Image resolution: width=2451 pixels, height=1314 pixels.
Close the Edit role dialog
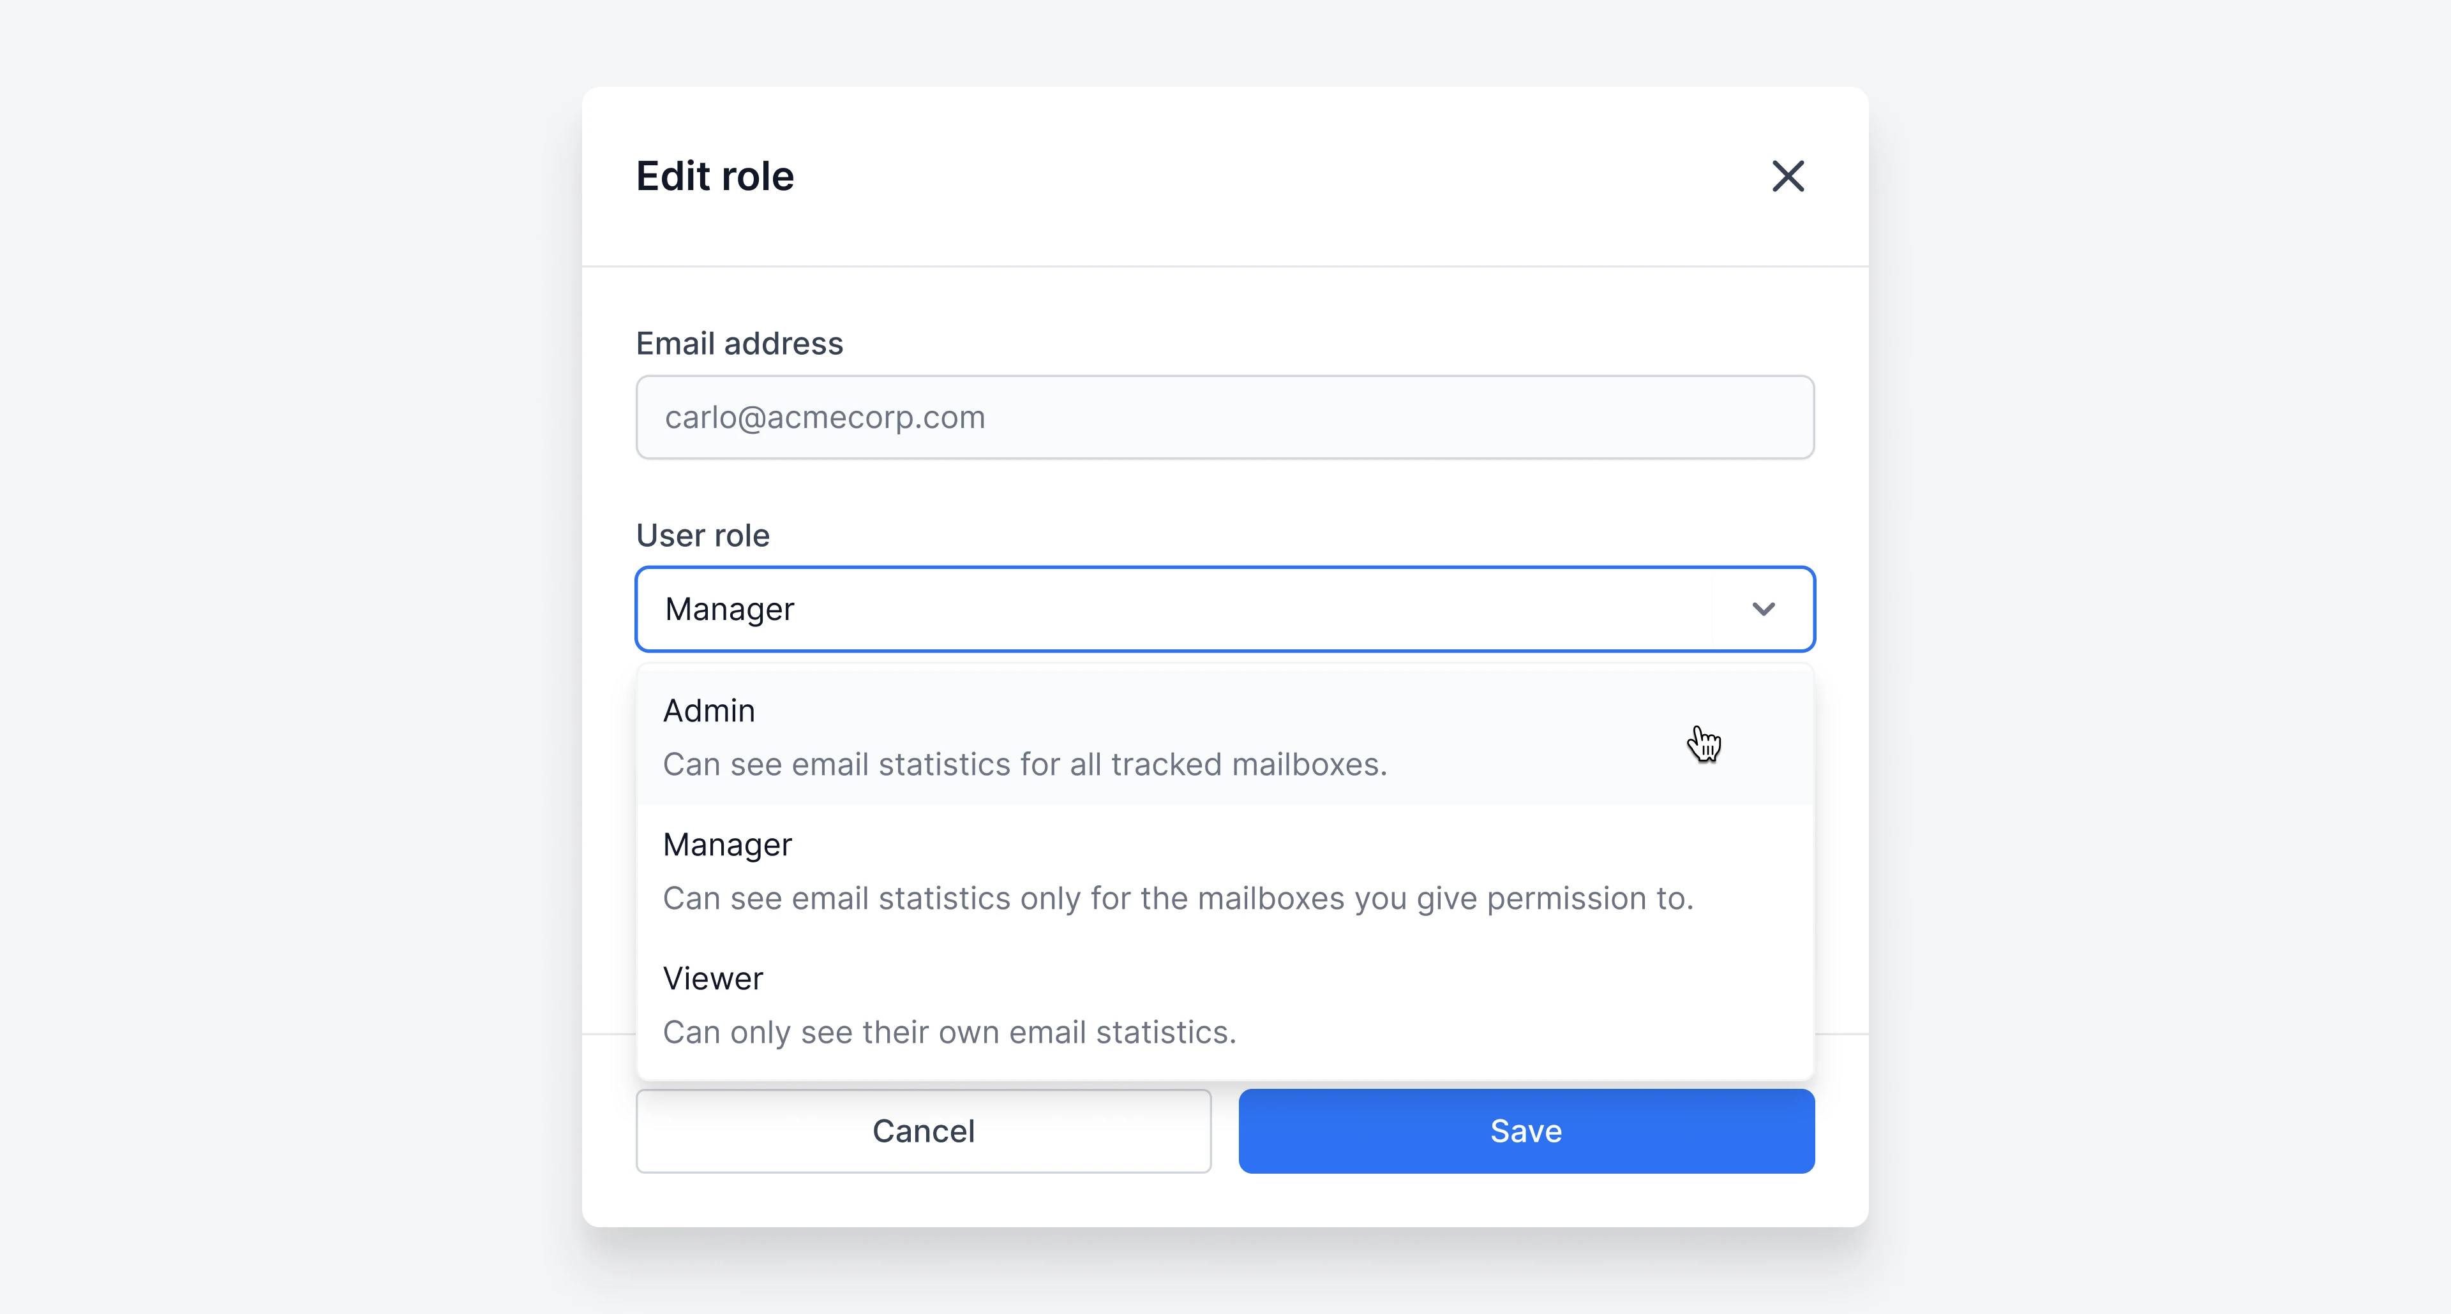coord(1788,176)
